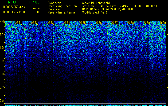168x106 pixels.
Task: Click the Receiving antenna label
Action: coord(61,12)
